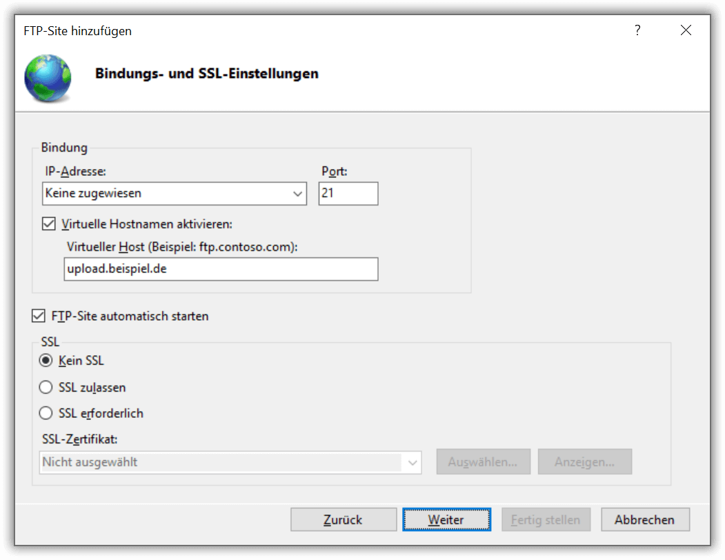
Task: Click the IP-Adresse label
Action: tap(75, 172)
